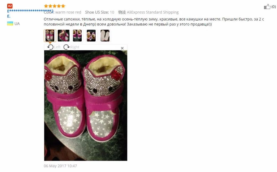The height and width of the screenshot is (172, 277).
Task: Open the thumbnail showing the shoe soles
Action: (105, 36)
